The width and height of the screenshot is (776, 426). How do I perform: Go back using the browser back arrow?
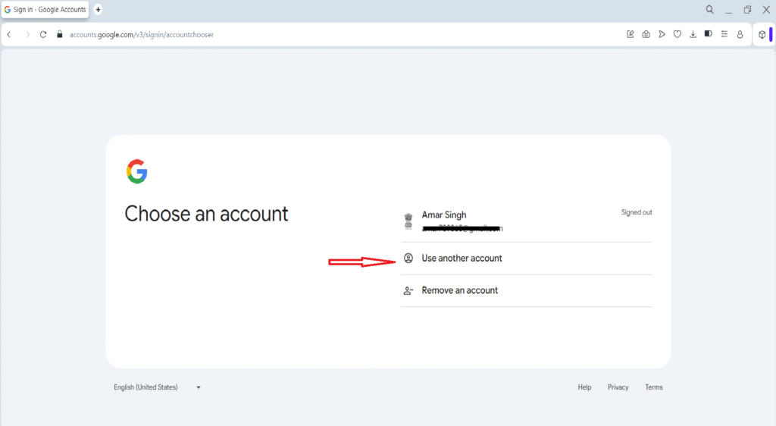tap(9, 35)
